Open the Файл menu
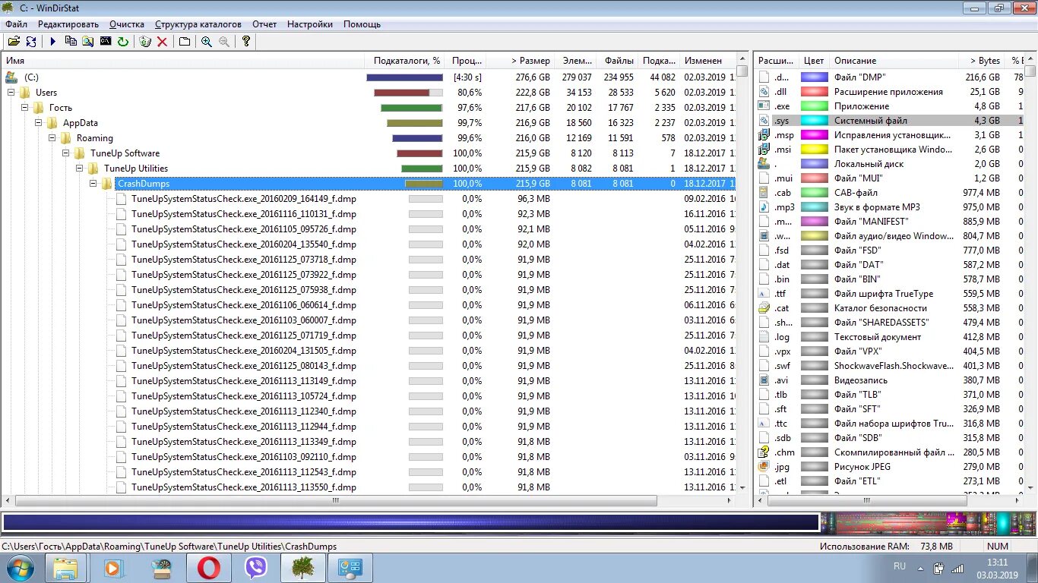 [x=16, y=24]
